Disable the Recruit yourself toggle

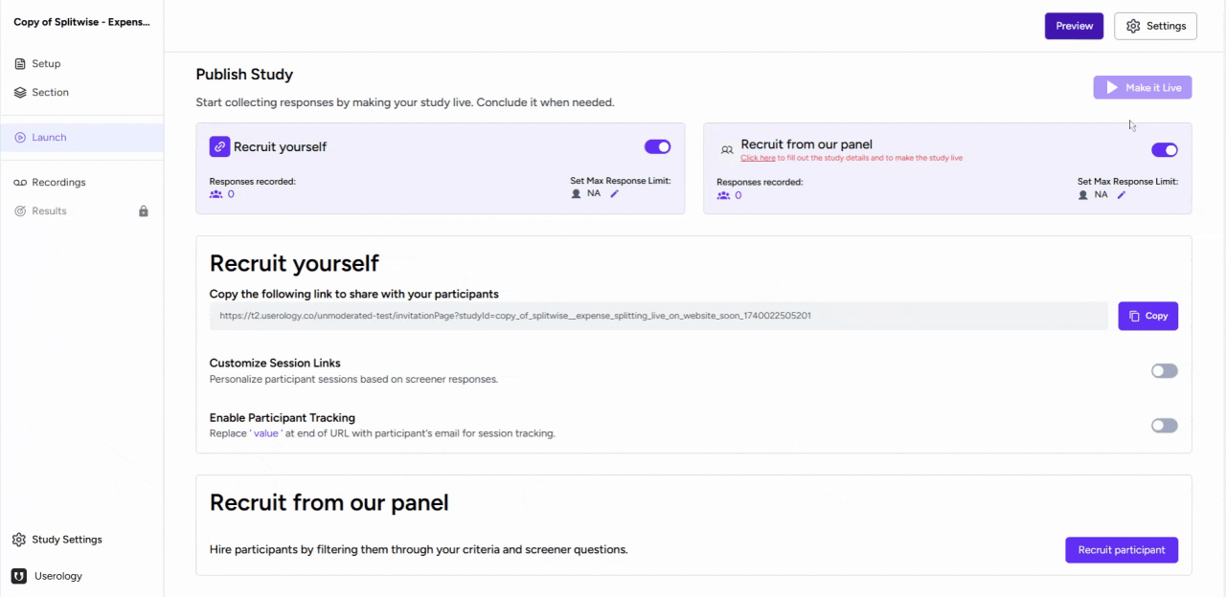(657, 146)
